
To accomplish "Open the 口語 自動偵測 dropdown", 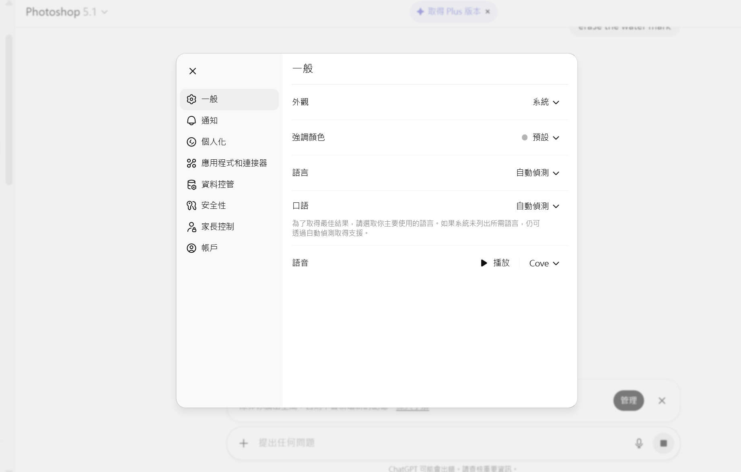I will tap(538, 206).
